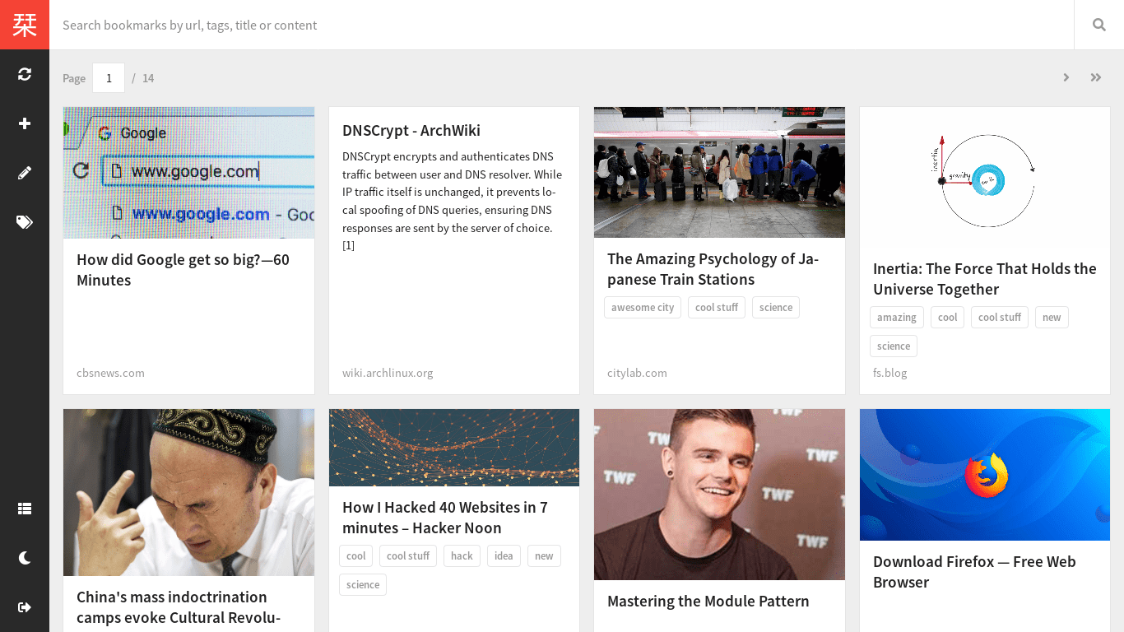
Task: Select 'cool stuff' tag on Inertia card
Action: [x=1000, y=318]
